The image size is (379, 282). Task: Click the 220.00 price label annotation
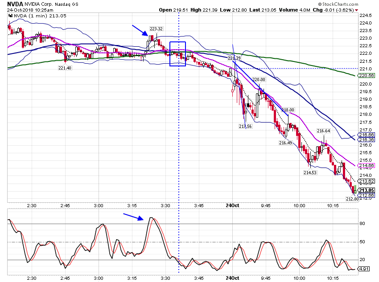[259, 80]
